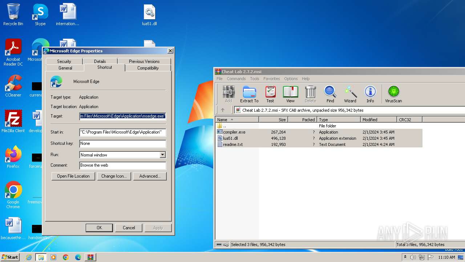Screen dimensions: 465x262
Task: Open the Run dropdown arrow
Action: [162, 155]
